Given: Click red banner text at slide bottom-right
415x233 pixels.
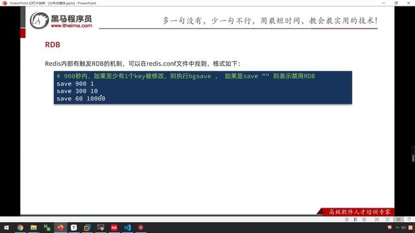Looking at the screenshot, I should pos(360,212).
